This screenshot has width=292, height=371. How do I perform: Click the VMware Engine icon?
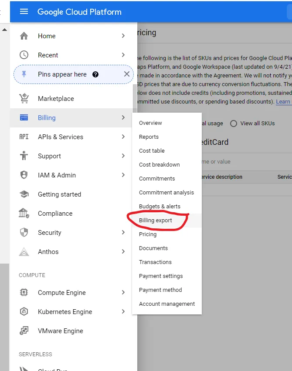tap(24, 331)
